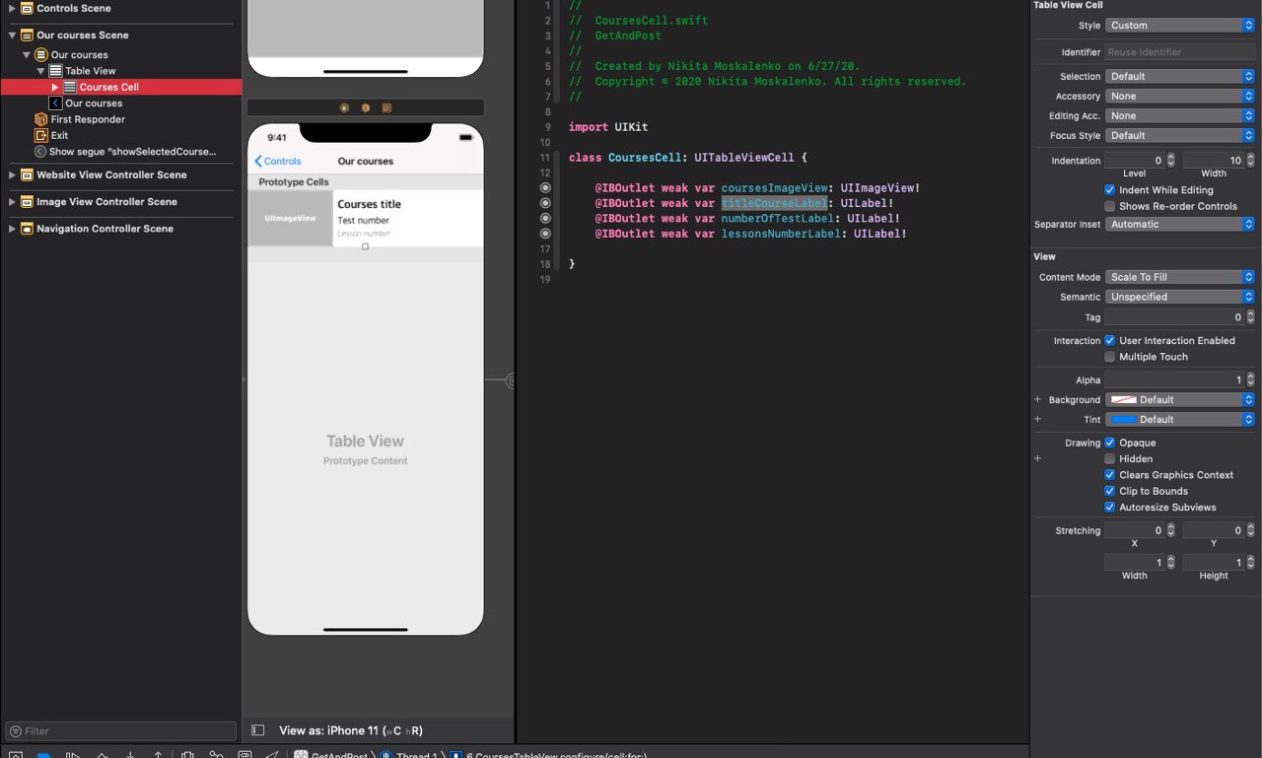The image size is (1262, 758).
Task: Click the Alpha value stepper
Action: click(x=1250, y=379)
